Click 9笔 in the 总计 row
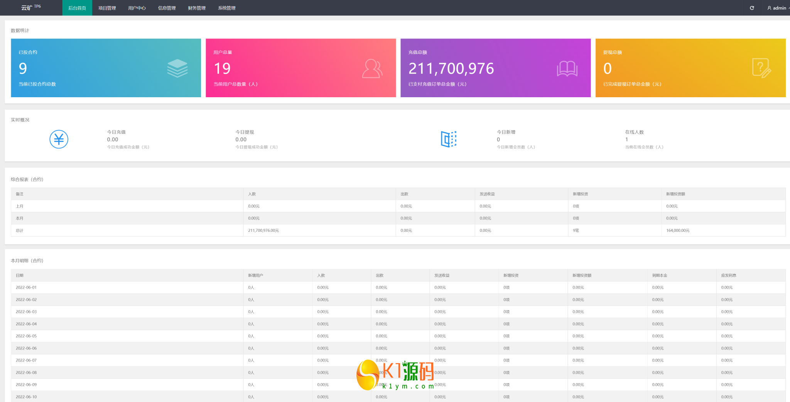Image resolution: width=790 pixels, height=402 pixels. pyautogui.click(x=576, y=231)
